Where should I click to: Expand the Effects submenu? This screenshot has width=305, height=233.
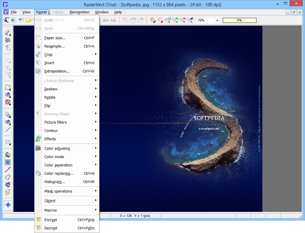click(67, 139)
